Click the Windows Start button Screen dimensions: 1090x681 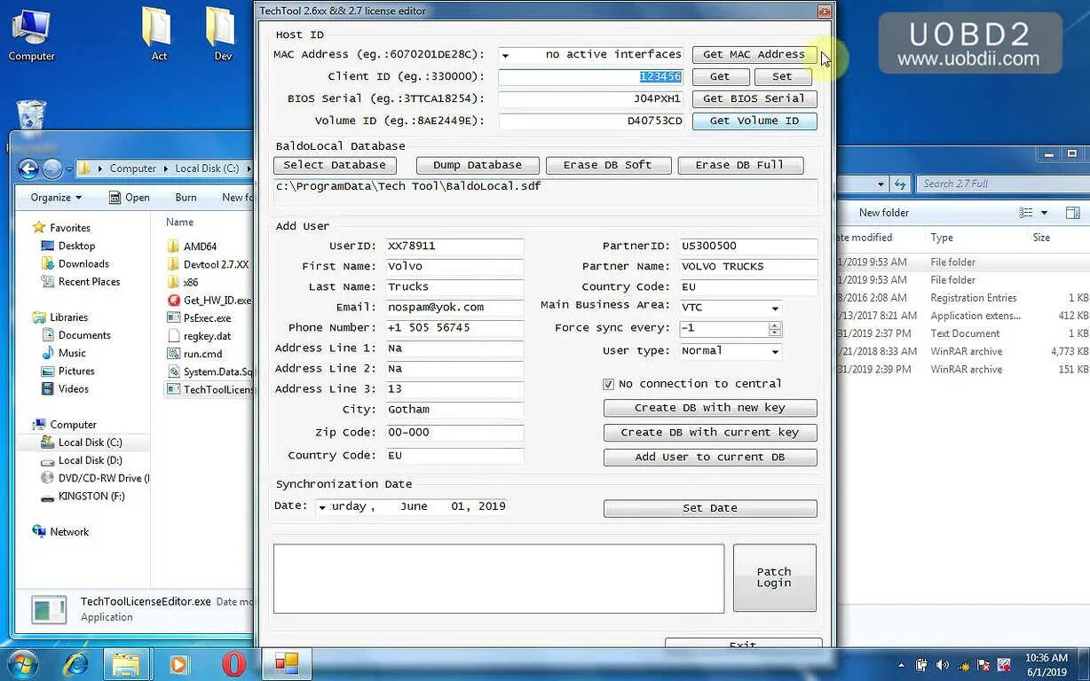point(21,663)
